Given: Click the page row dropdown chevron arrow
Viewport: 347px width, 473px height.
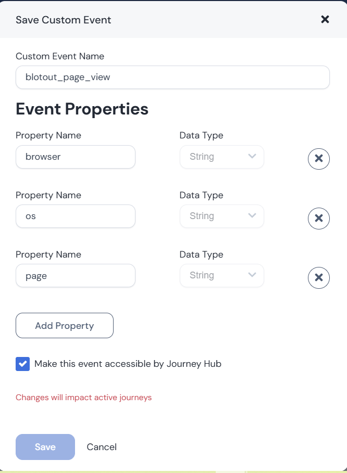Looking at the screenshot, I should (x=253, y=275).
